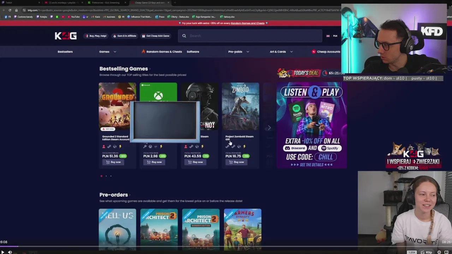Viewport: 452px width, 254px height.
Task: Click the Xbox platform icon on PLN 2.98 card
Action: tap(150, 146)
